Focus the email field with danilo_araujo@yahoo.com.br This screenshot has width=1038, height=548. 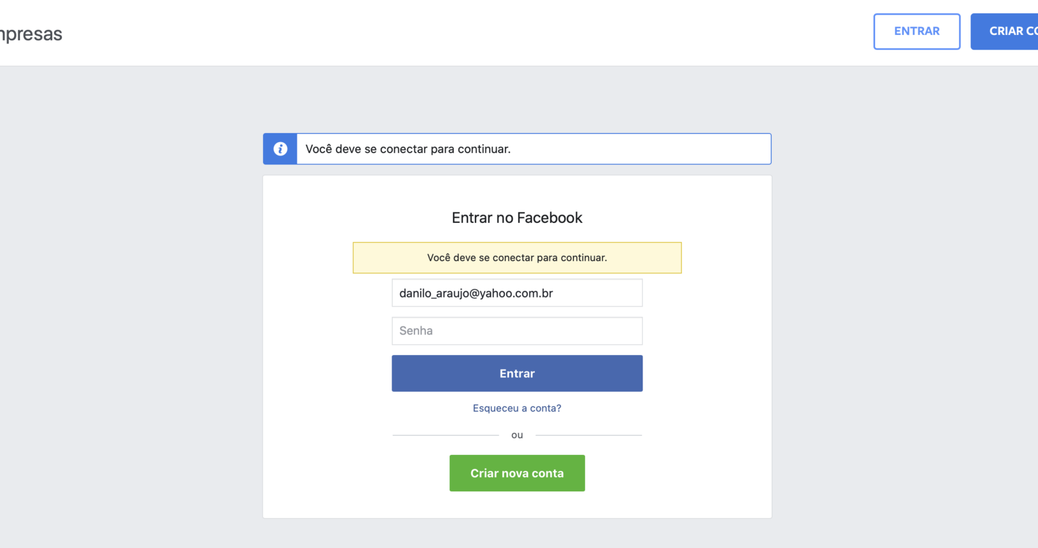click(517, 293)
